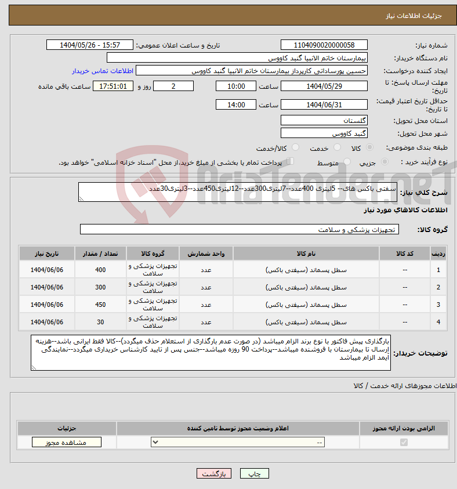Click the announcement date field 1404/05/26 - 15:57
The height and width of the screenshot is (489, 457).
90,45
